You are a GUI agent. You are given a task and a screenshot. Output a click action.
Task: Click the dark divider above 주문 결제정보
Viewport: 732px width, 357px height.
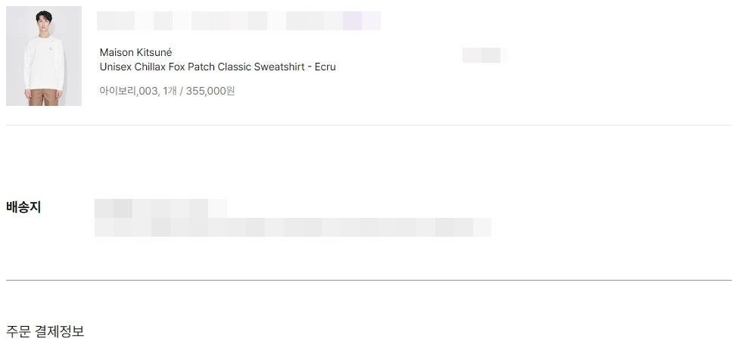click(369, 280)
